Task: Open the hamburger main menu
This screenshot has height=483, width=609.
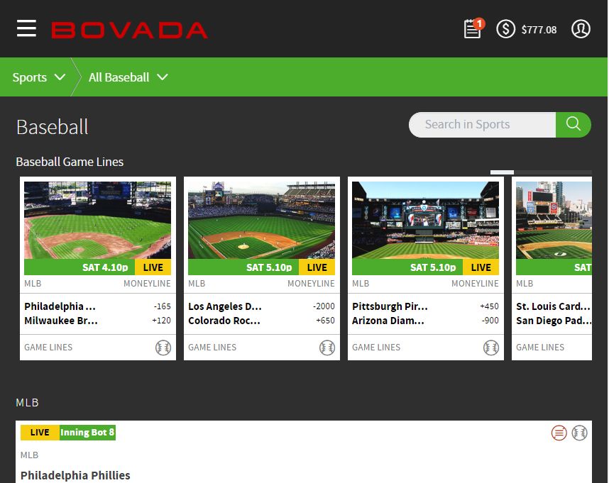Action: click(26, 28)
